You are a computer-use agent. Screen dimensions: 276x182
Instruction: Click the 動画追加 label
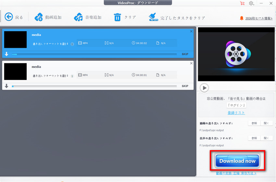pyautogui.click(x=53, y=17)
